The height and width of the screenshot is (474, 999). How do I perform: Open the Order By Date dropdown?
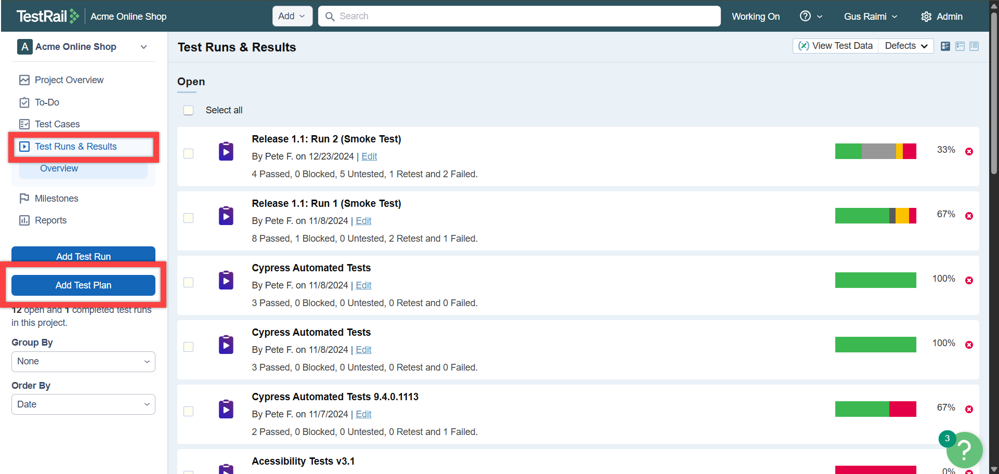(83, 404)
